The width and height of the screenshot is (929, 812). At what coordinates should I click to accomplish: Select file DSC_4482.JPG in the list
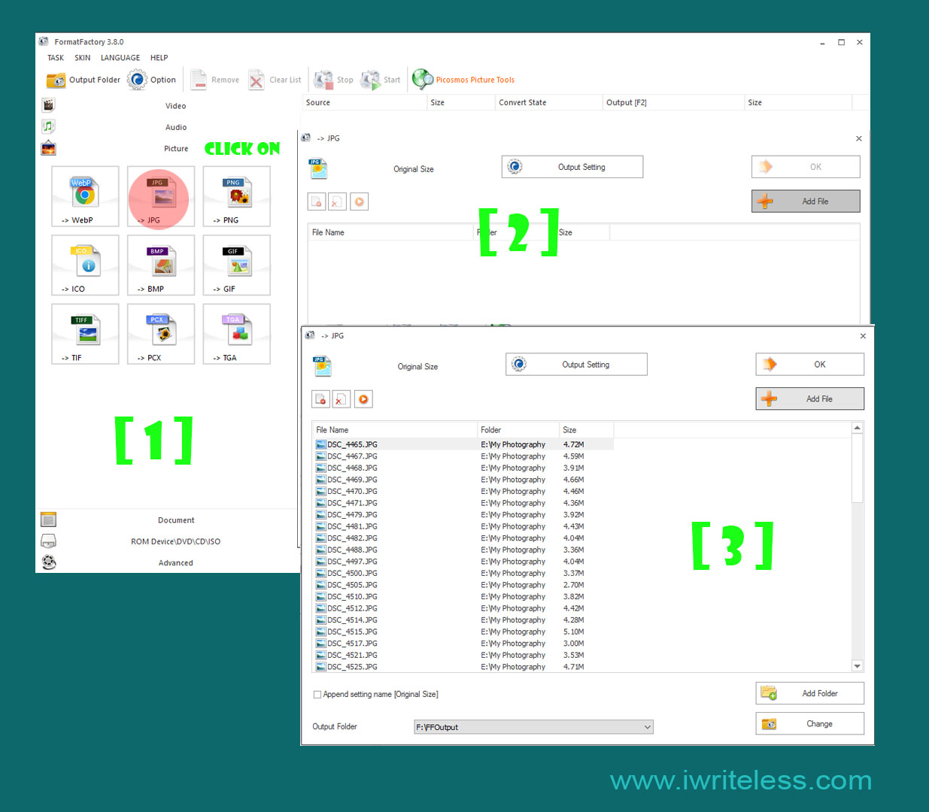coord(463,538)
